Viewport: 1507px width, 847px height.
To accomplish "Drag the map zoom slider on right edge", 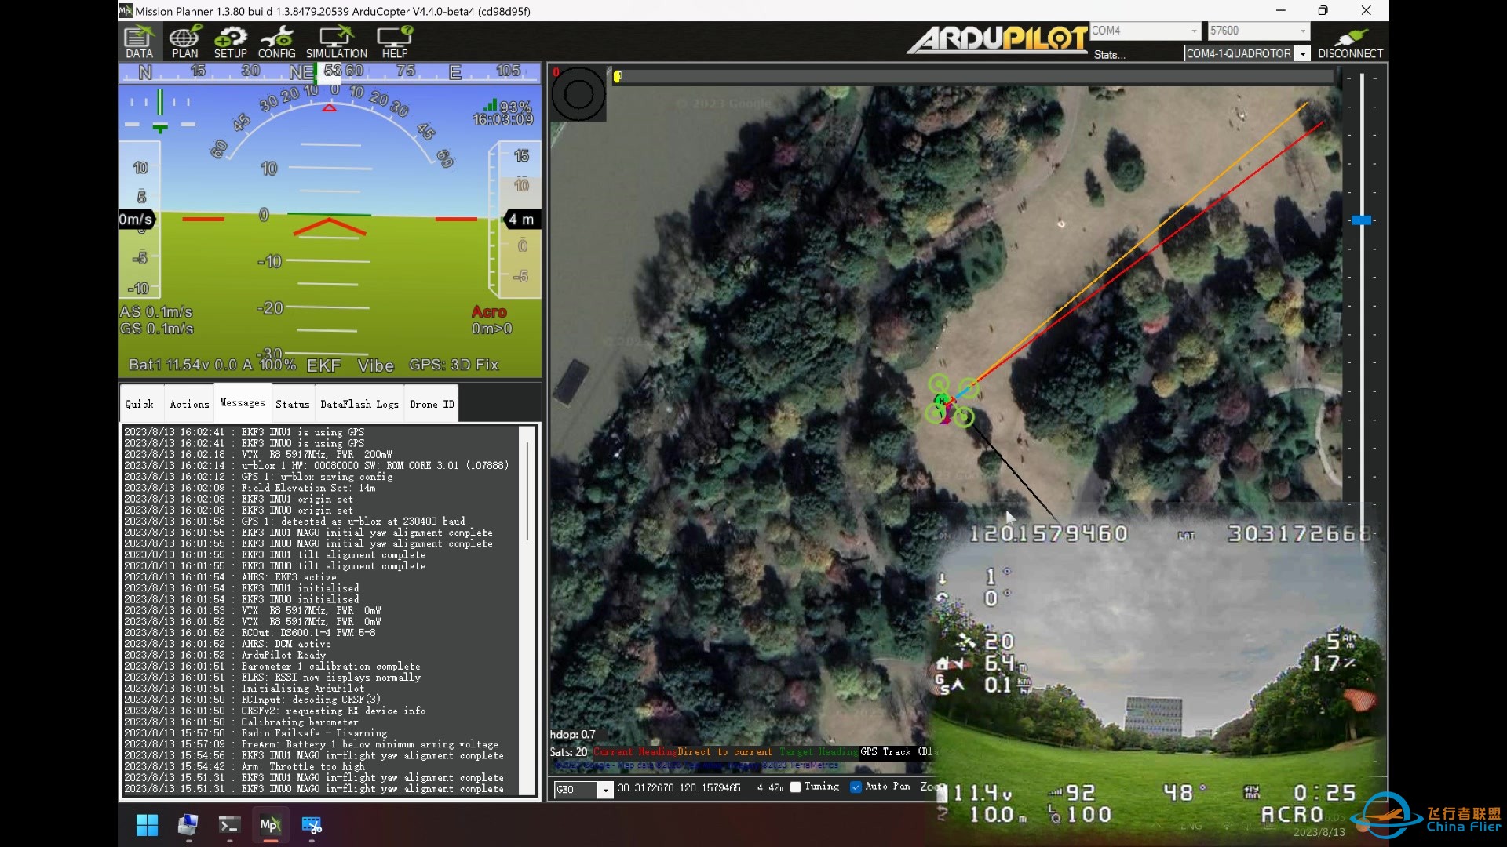I will tap(1365, 220).
